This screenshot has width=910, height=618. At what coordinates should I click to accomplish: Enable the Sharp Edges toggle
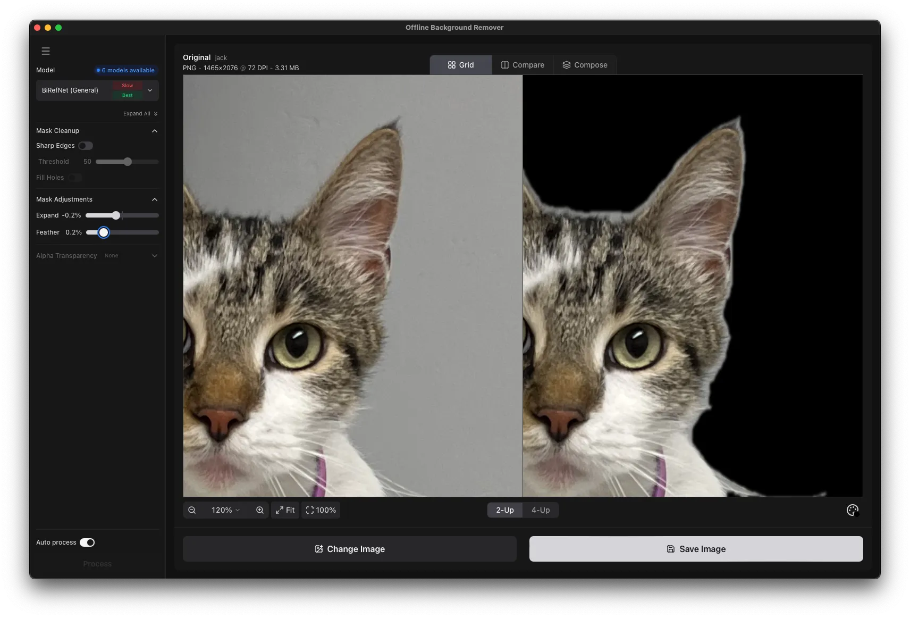[86, 145]
